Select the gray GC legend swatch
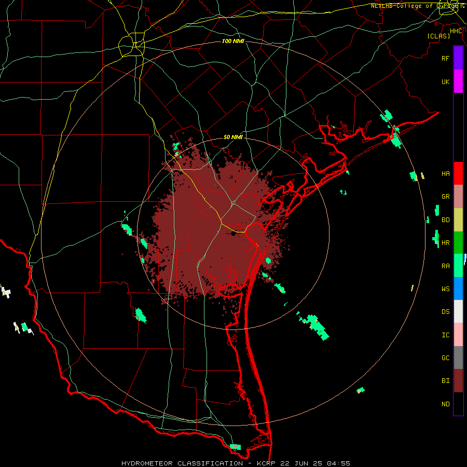The image size is (467, 467). click(458, 358)
